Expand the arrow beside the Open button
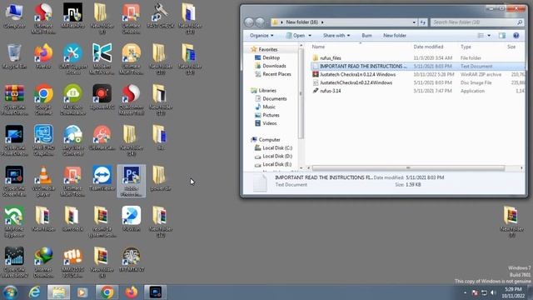Image resolution: width=533 pixels, height=300 pixels. coord(310,35)
